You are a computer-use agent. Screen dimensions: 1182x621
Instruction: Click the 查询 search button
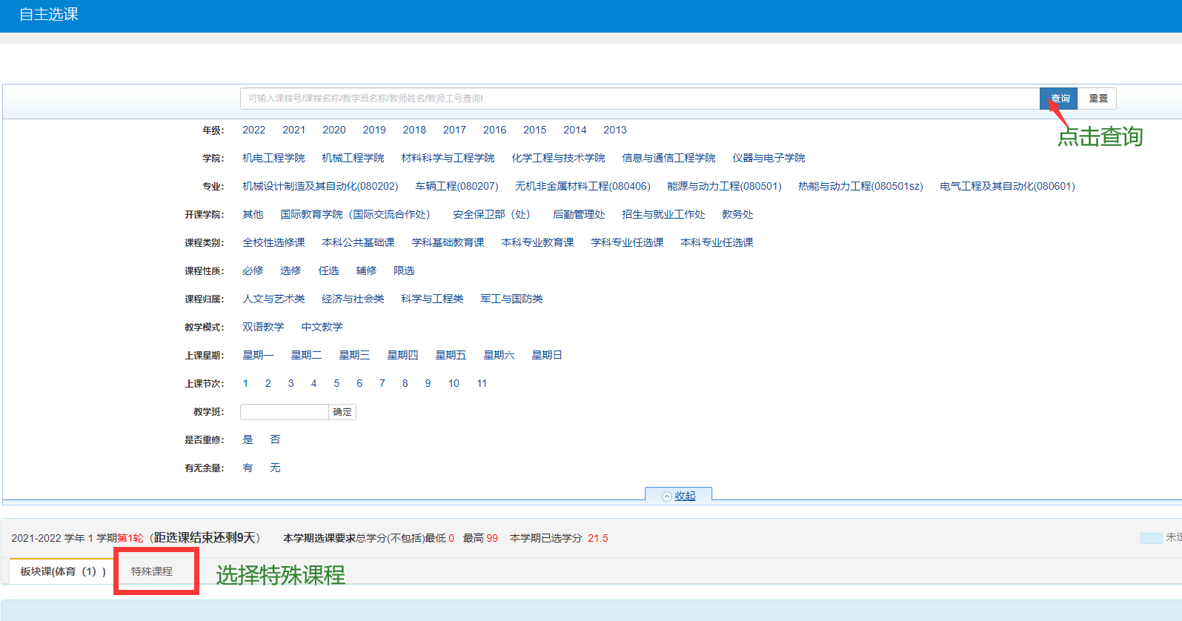(1059, 99)
